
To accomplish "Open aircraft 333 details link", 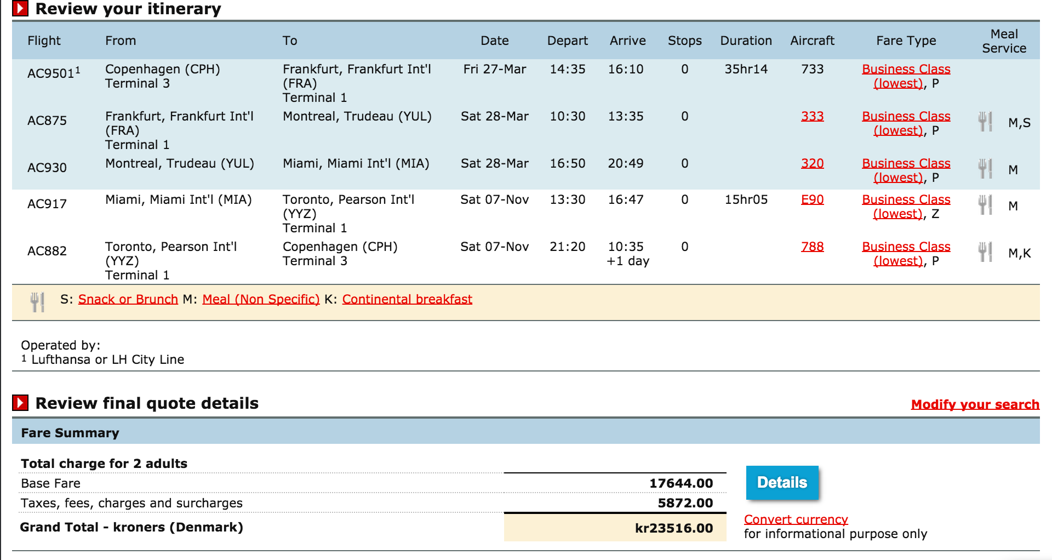I will click(812, 116).
